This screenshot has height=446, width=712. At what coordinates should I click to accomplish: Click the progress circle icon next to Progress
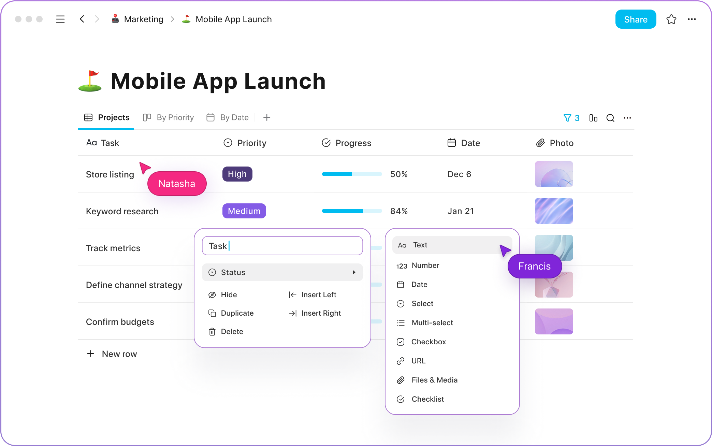coord(326,143)
